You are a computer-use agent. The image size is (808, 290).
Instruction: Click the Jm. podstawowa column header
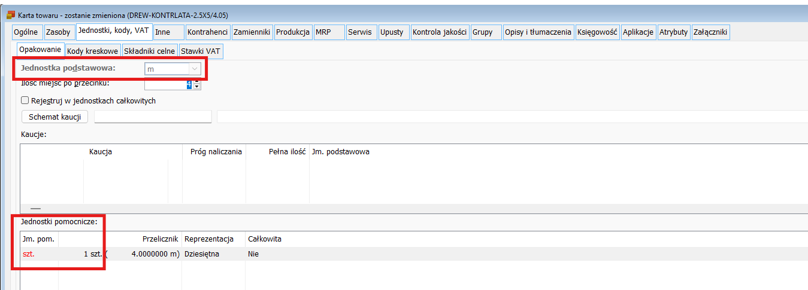[340, 152]
